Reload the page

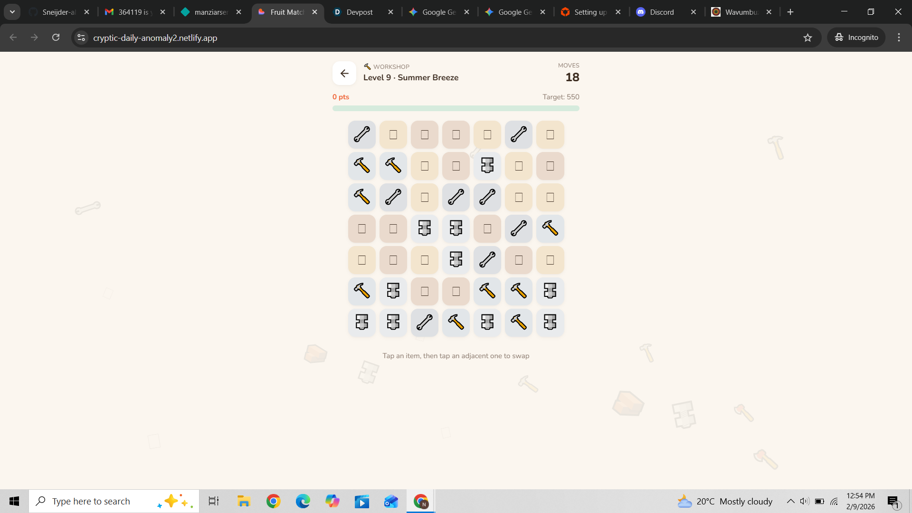56,38
